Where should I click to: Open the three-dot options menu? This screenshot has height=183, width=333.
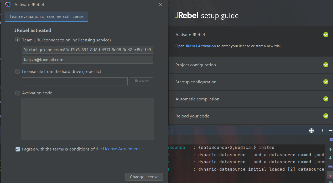pos(322,131)
